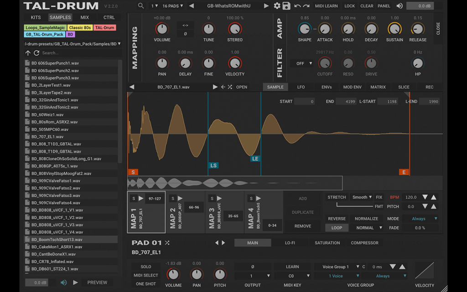The width and height of the screenshot is (467, 292).
Task: Click the CUTOFF filter knob
Action: point(325,63)
